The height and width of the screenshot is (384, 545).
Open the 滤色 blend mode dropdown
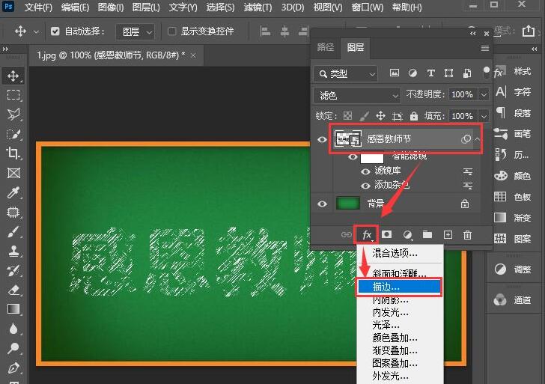[x=356, y=95]
